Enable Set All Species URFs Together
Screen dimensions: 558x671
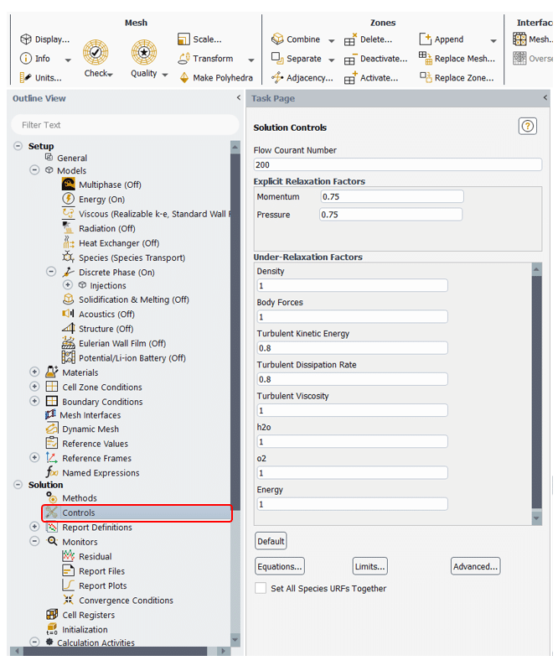pyautogui.click(x=261, y=589)
